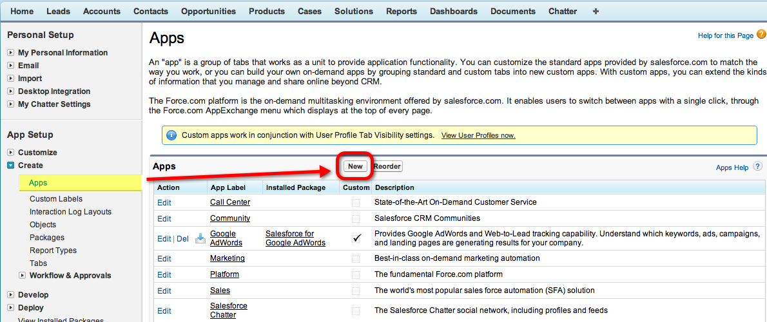Go to the Accounts tab
The width and height of the screenshot is (767, 322).
(x=102, y=11)
